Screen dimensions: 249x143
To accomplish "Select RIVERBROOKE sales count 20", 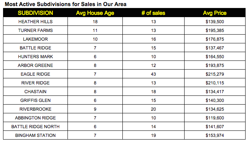I will coord(153,109).
